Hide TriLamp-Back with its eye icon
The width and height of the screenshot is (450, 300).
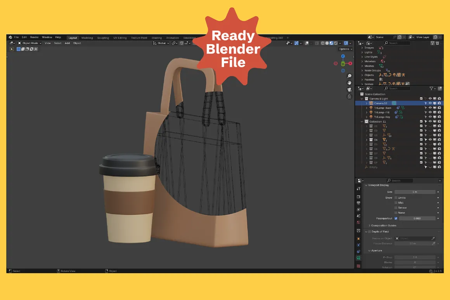[430, 108]
